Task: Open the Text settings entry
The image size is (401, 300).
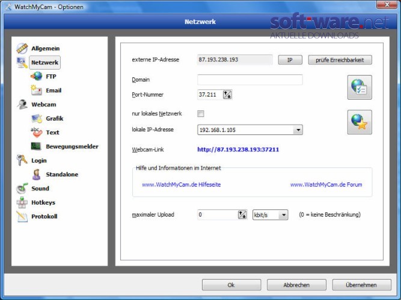Action: [52, 132]
